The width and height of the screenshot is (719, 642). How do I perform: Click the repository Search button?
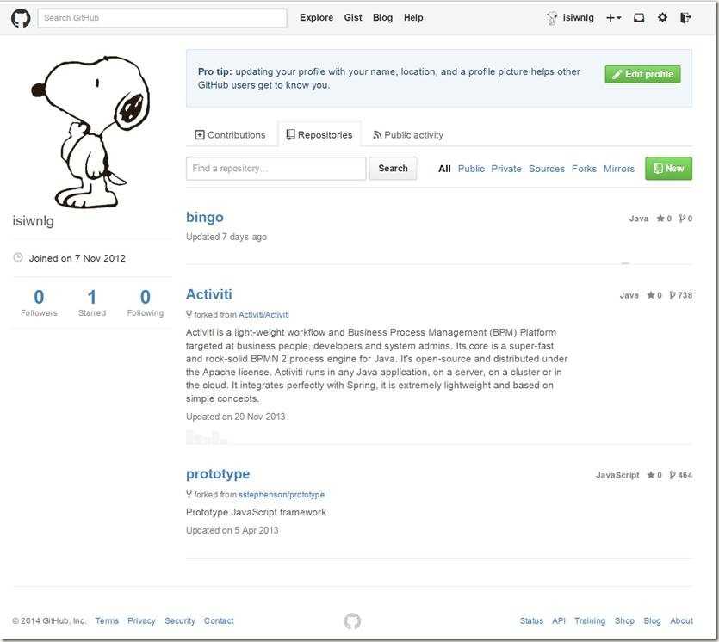coord(393,169)
